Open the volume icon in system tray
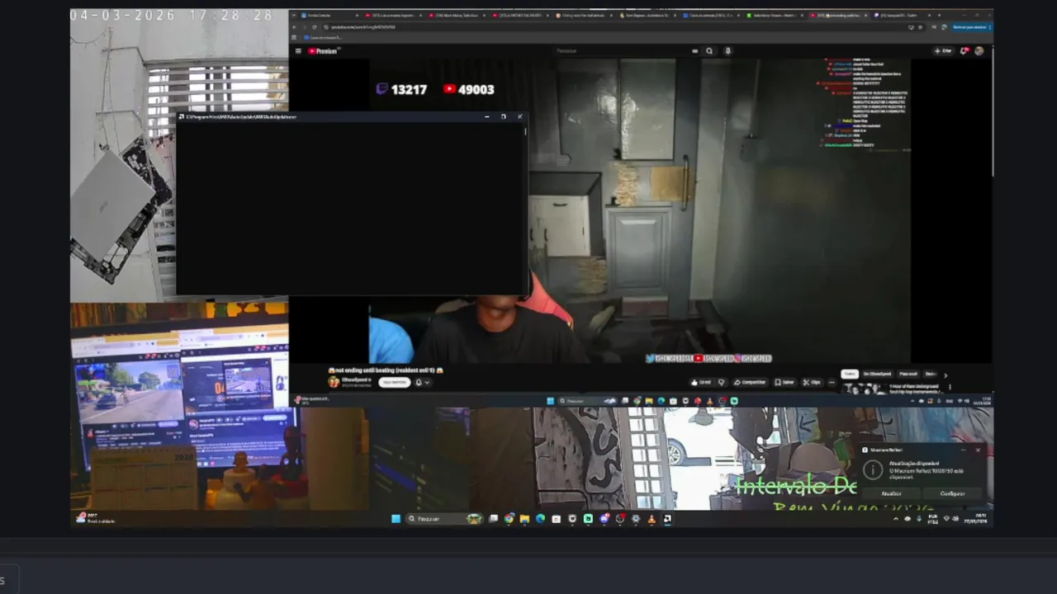This screenshot has height=594, width=1057. click(955, 518)
